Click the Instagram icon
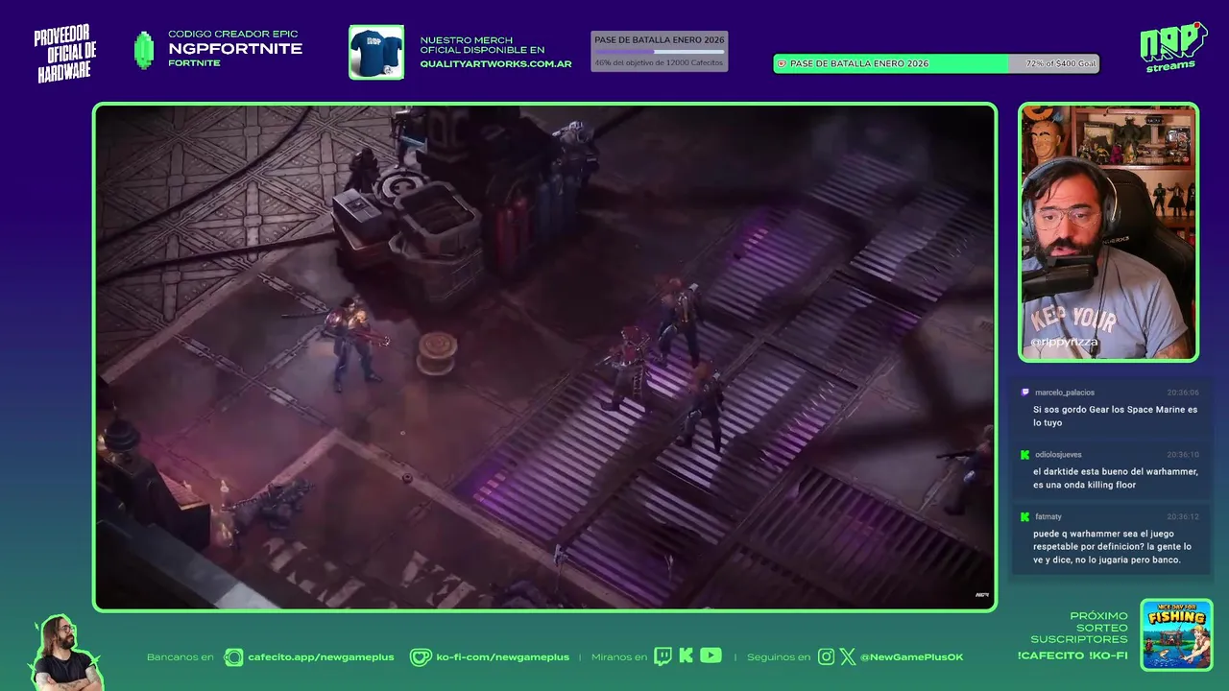Screen dimensions: 1229x691 pyautogui.click(x=826, y=657)
